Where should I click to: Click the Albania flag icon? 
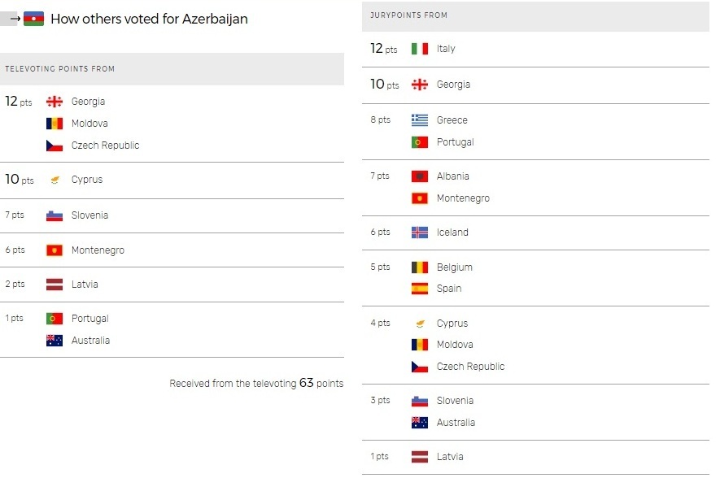(420, 176)
